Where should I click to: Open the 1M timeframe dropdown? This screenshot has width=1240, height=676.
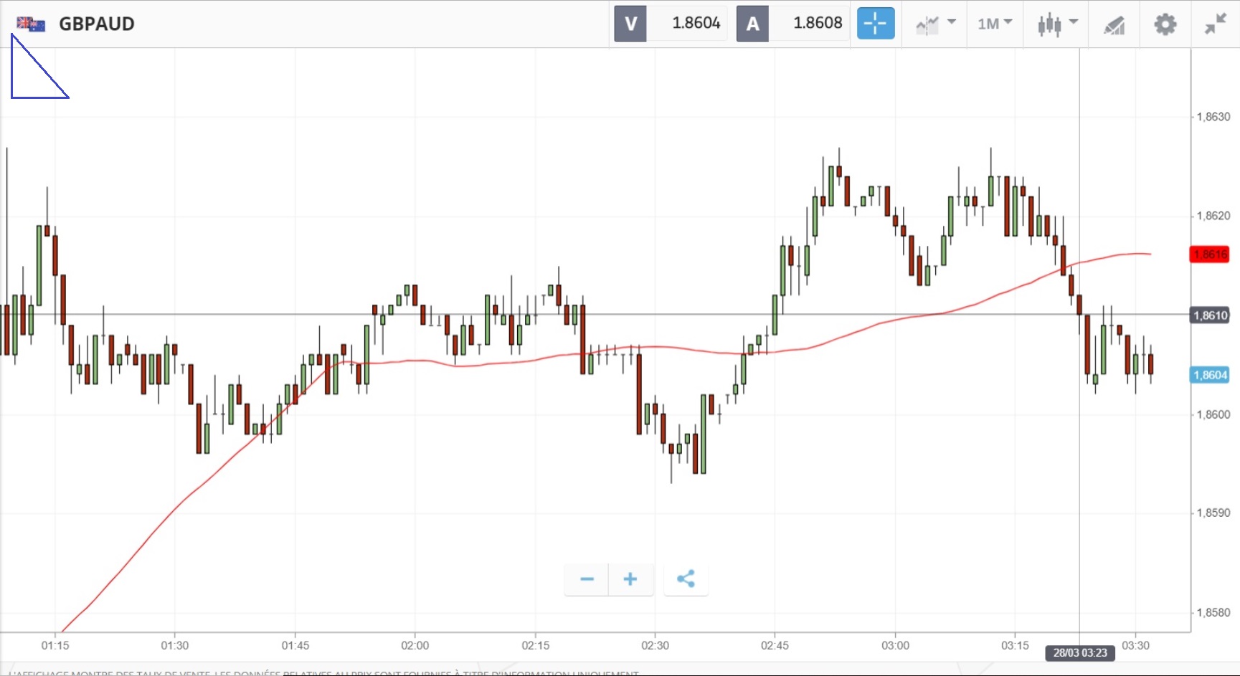coord(995,24)
